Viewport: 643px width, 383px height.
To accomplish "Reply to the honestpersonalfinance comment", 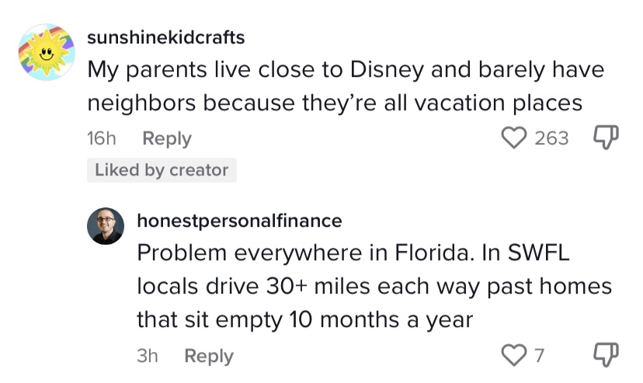I will 209,356.
